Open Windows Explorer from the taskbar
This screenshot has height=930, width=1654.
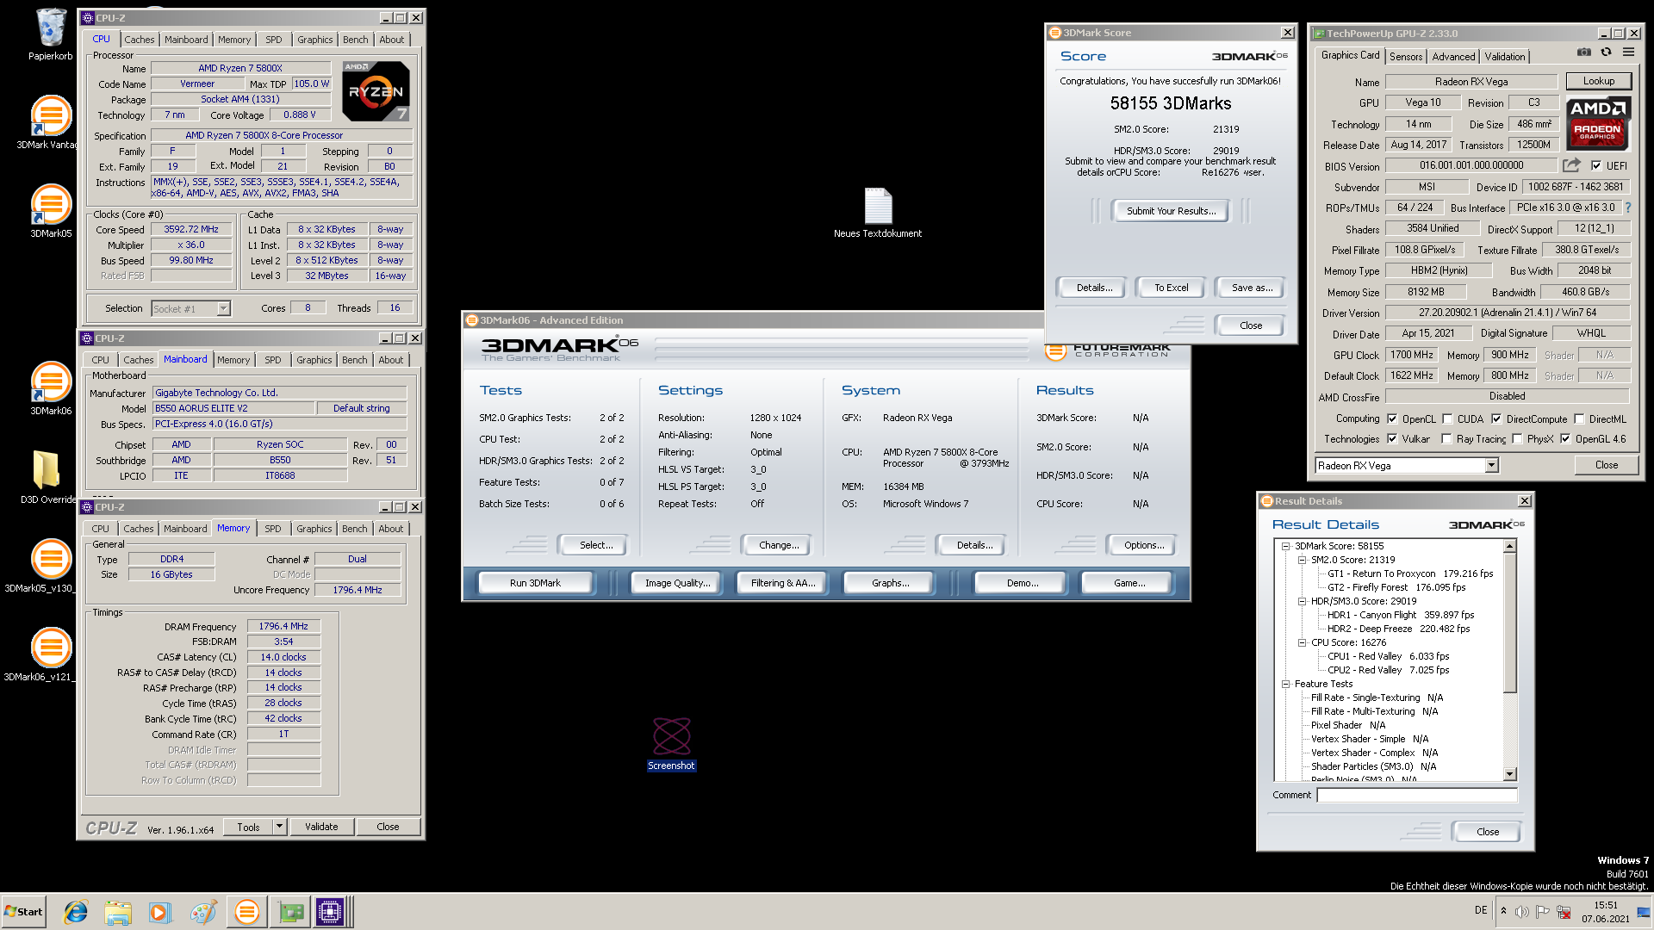[x=118, y=912]
